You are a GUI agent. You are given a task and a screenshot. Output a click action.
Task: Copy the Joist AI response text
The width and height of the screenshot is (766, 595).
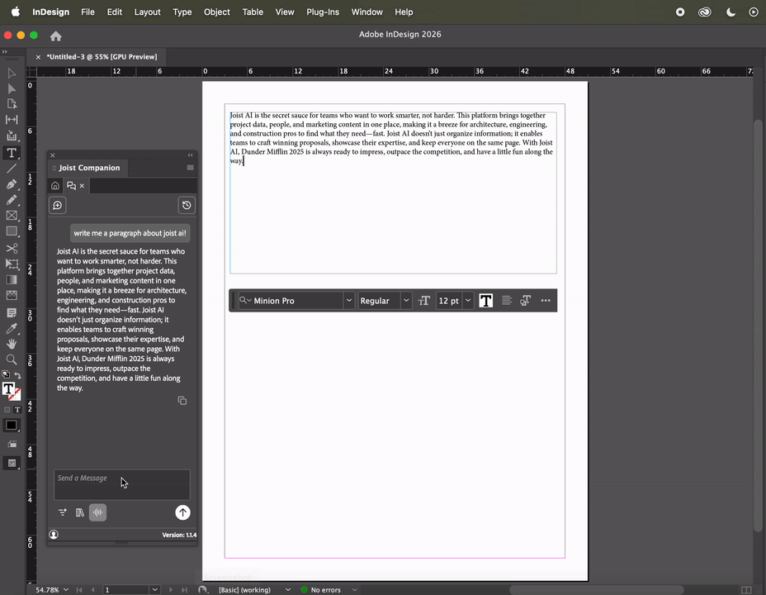182,401
